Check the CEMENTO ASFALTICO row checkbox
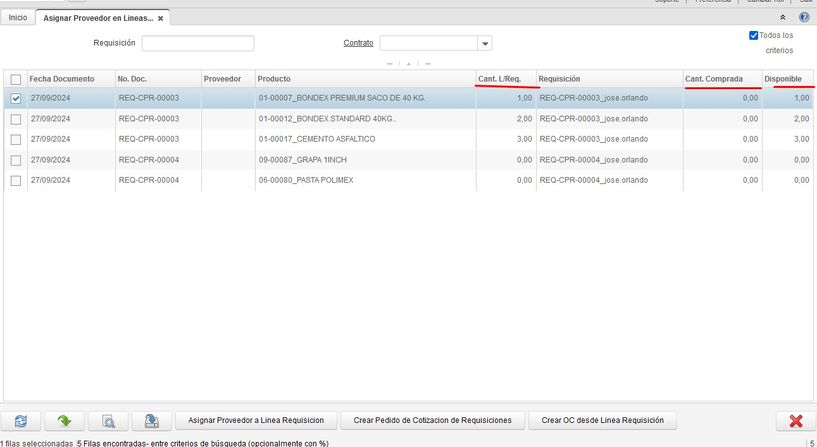 pos(16,140)
